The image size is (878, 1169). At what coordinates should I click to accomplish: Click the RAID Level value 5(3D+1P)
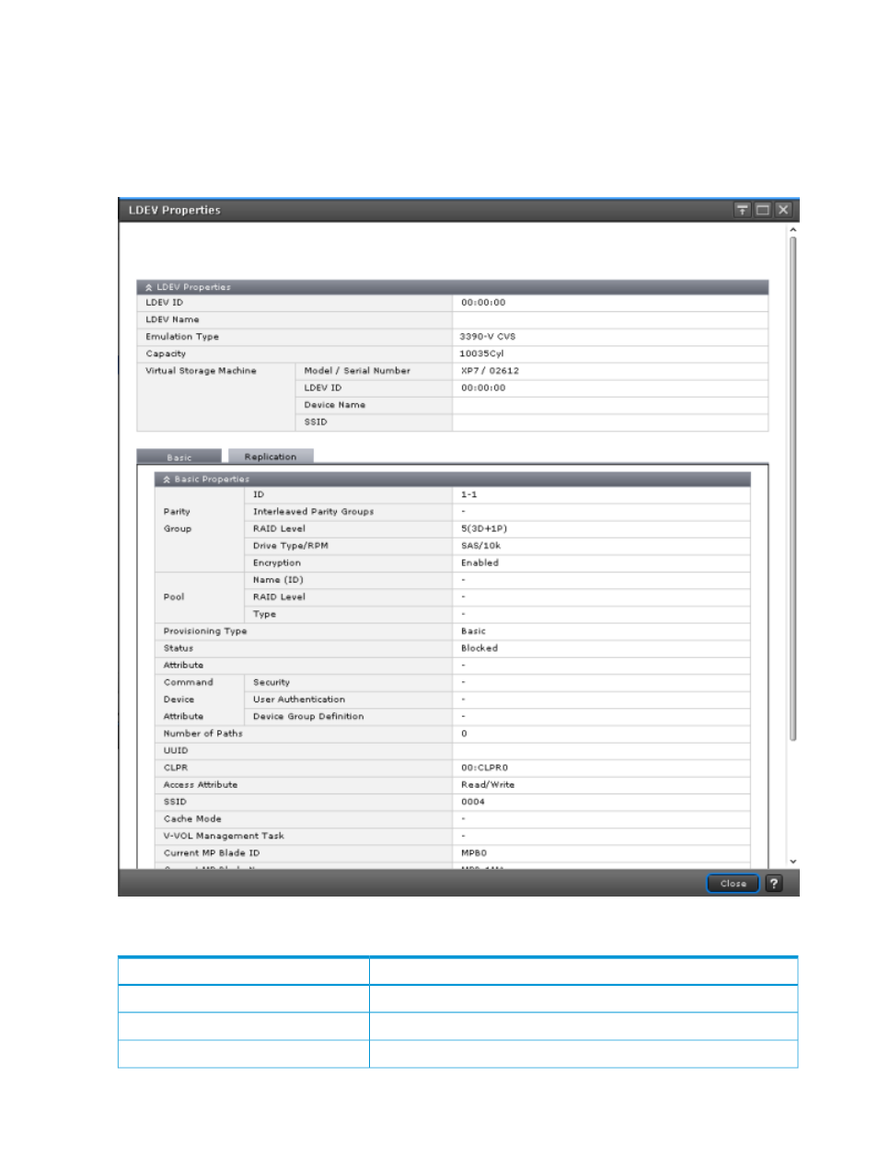[x=484, y=528]
